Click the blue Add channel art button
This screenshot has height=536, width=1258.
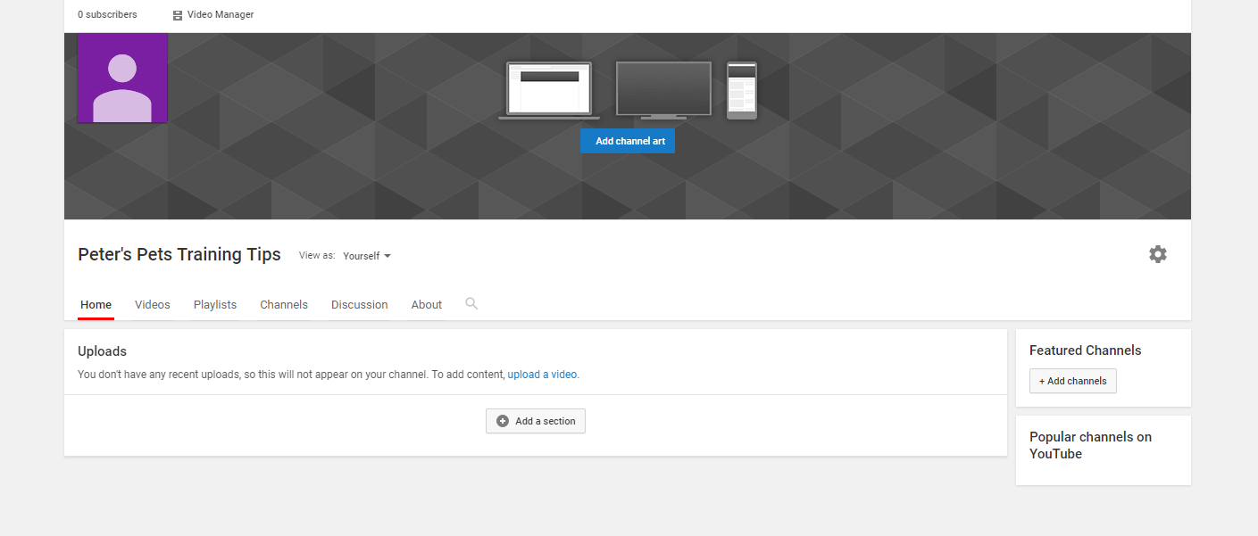628,141
